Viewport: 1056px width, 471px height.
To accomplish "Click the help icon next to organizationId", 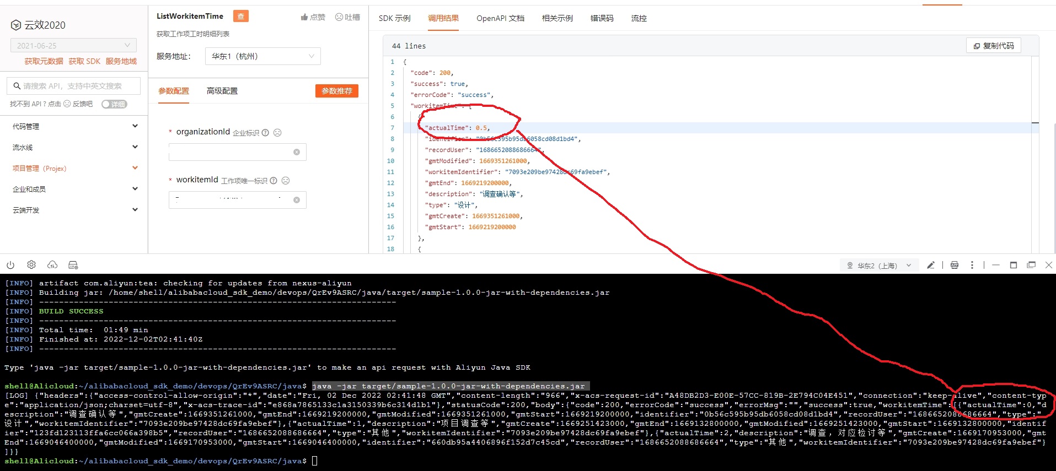I will tap(265, 133).
